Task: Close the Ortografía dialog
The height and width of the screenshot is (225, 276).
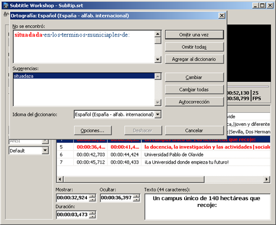Action: pos(222,16)
